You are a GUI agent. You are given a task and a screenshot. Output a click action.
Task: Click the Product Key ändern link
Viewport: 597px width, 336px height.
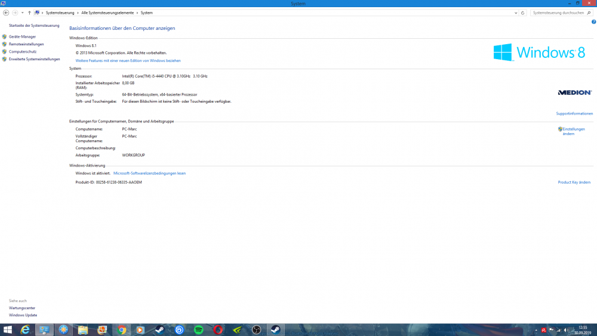point(574,182)
